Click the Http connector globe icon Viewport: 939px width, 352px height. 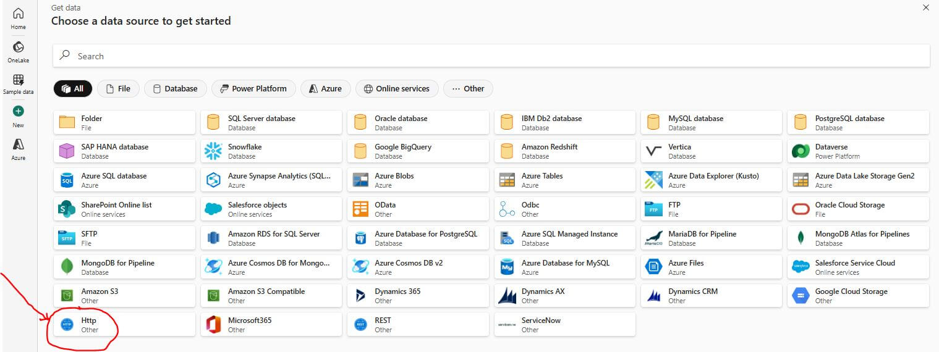tap(67, 324)
